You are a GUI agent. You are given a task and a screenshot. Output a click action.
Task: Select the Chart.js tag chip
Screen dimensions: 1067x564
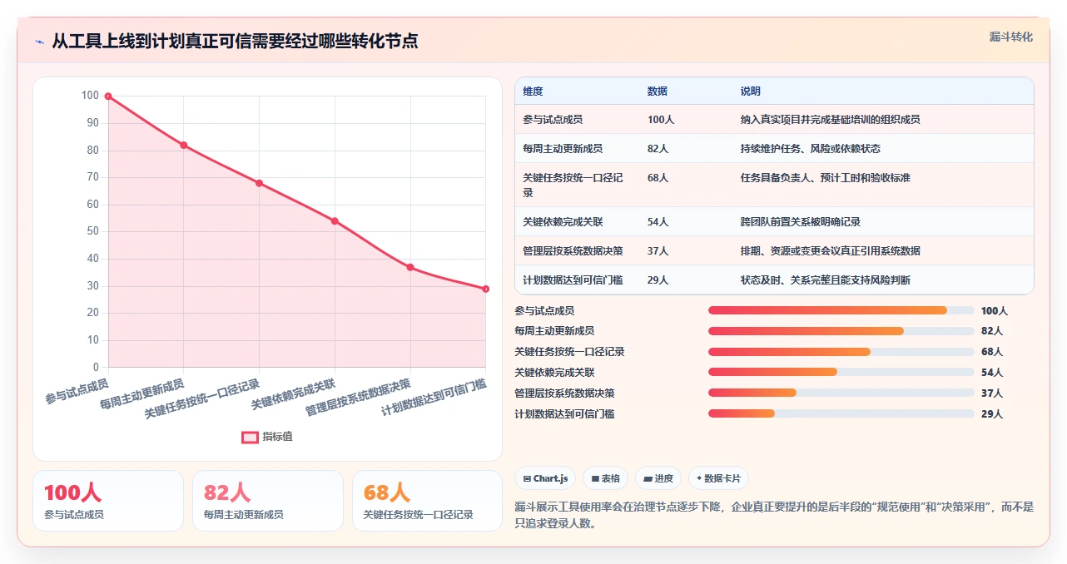pyautogui.click(x=545, y=478)
